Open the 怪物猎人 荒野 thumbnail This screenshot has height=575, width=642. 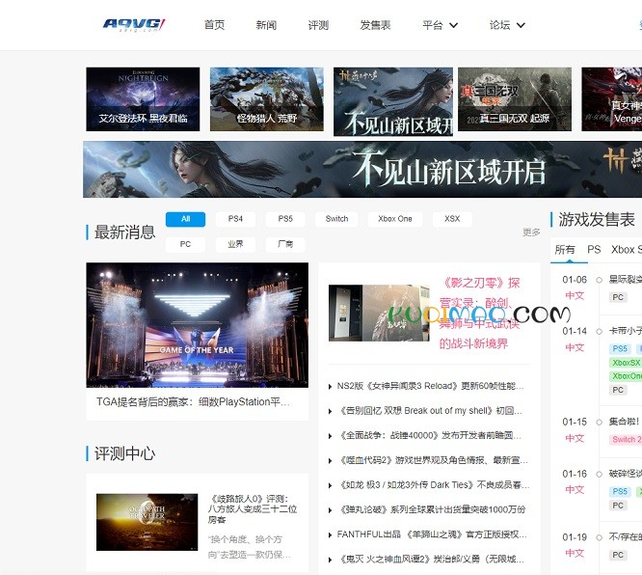pyautogui.click(x=267, y=99)
